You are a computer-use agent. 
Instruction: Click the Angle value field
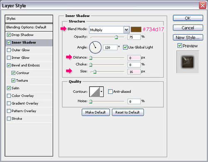pos(110,47)
